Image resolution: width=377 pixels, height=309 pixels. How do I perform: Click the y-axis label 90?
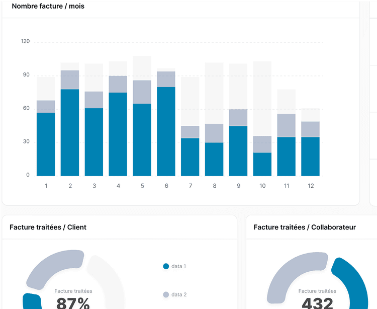[x=26, y=75]
